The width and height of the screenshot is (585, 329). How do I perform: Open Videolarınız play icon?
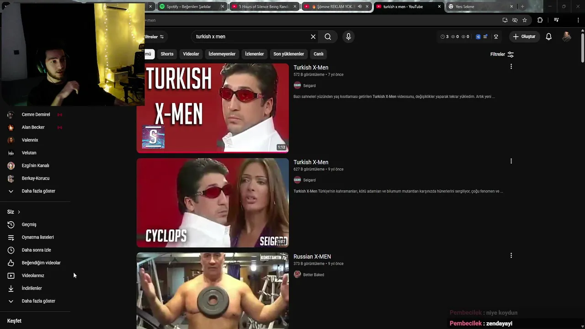11,276
